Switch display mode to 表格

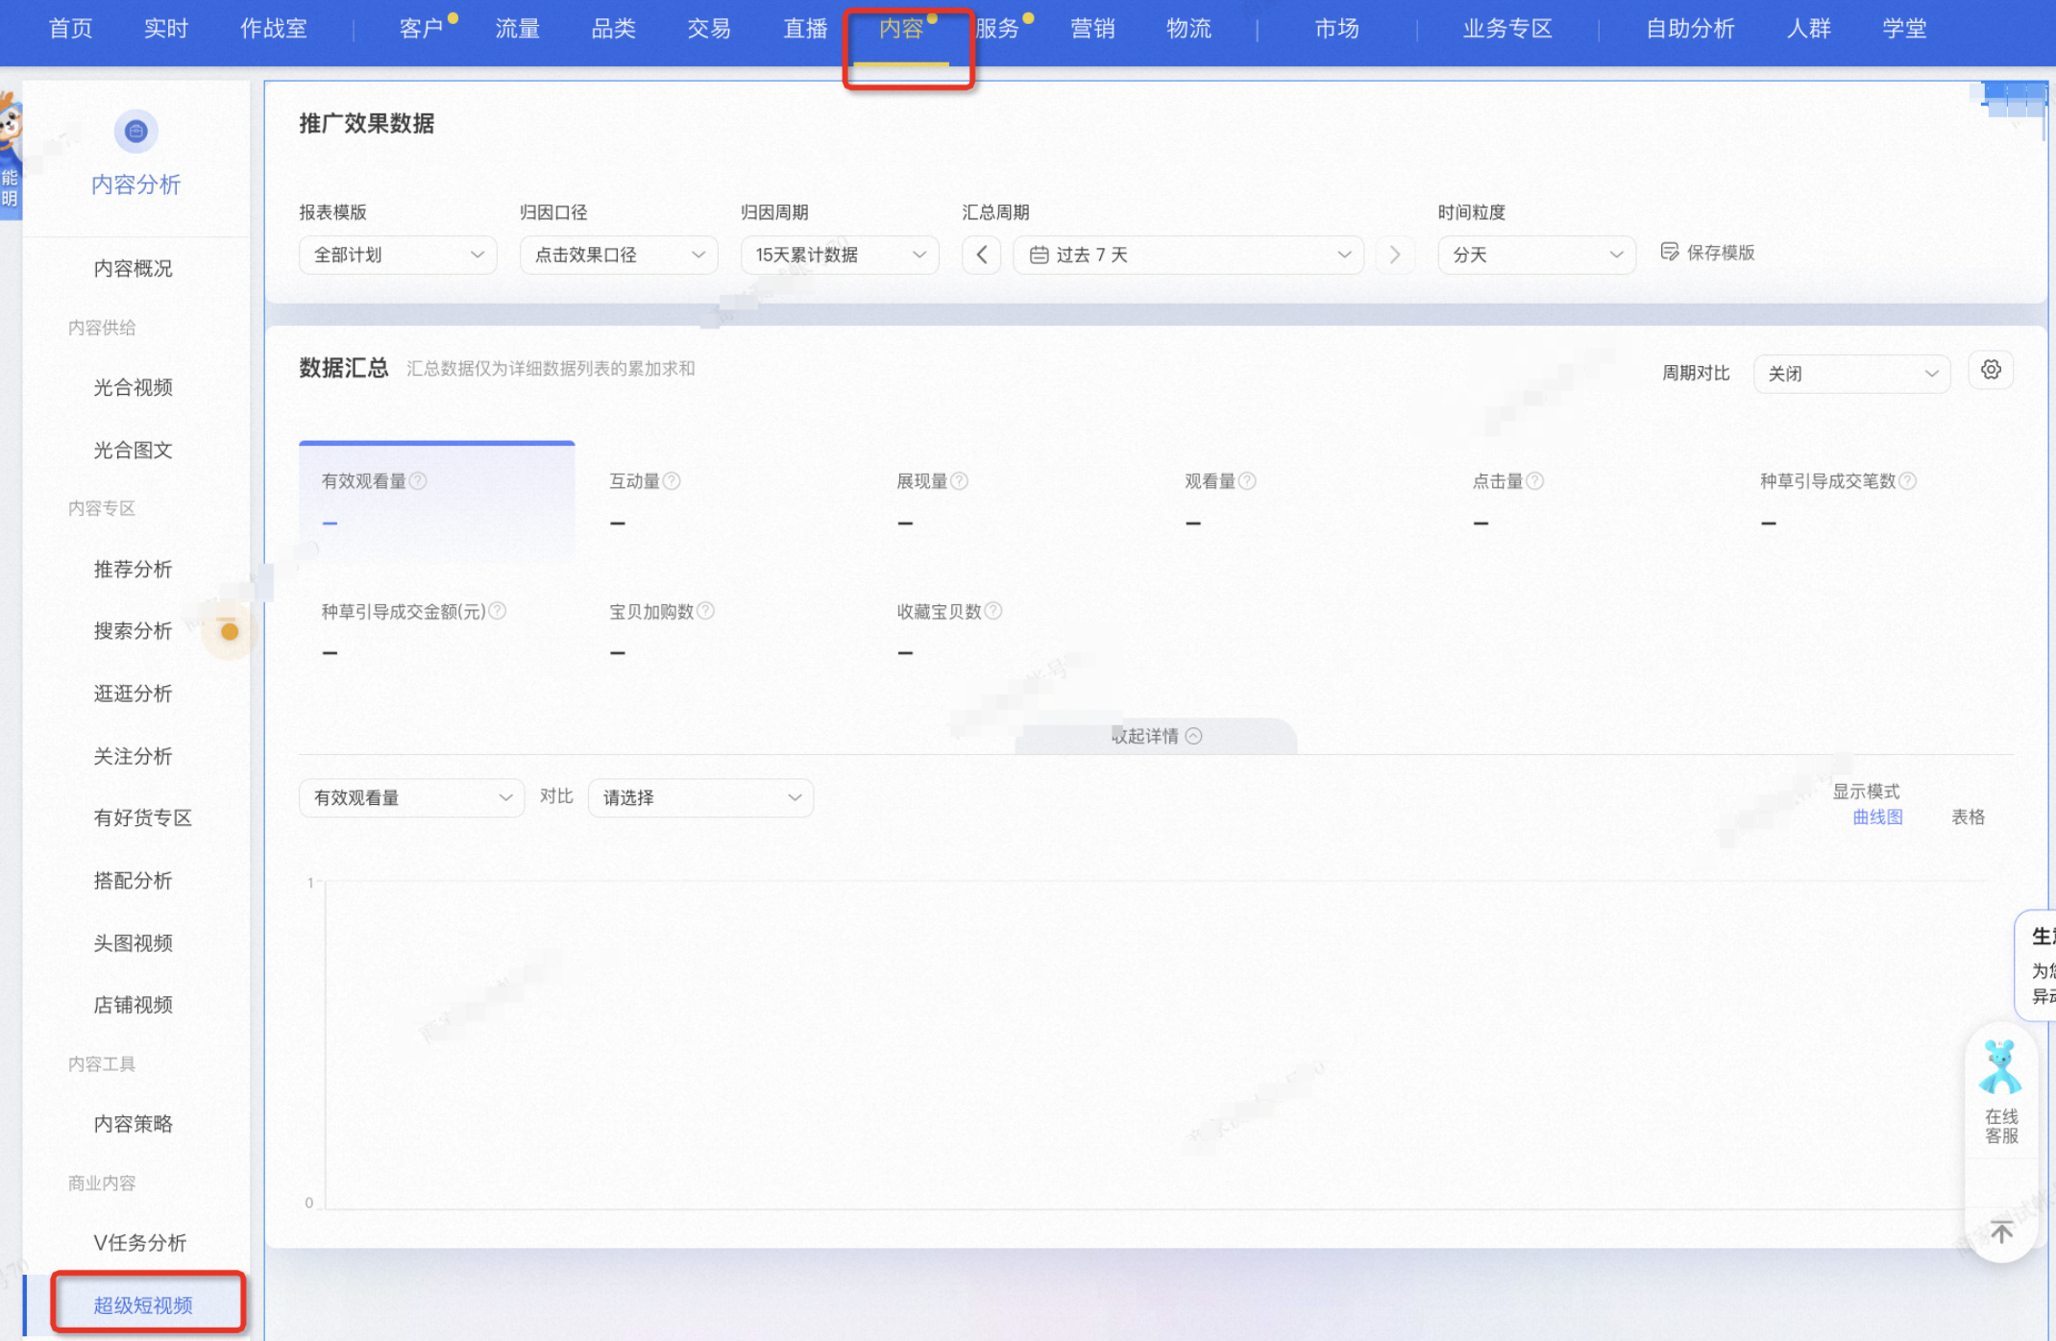coord(1968,817)
